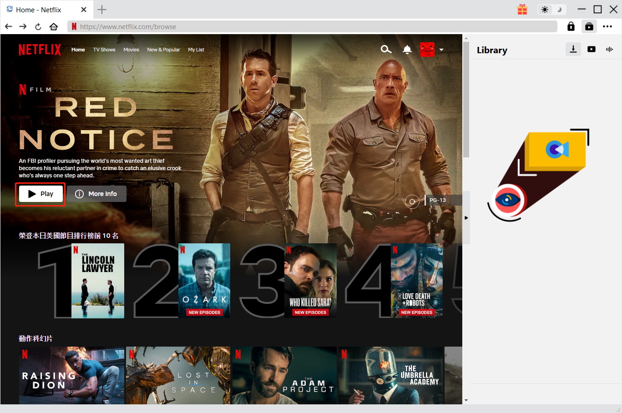Click the website security lock icon
The height and width of the screenshot is (413, 622).
pos(571,26)
